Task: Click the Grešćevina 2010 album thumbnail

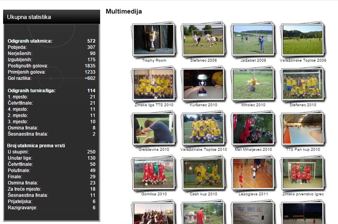Action: pos(153,128)
